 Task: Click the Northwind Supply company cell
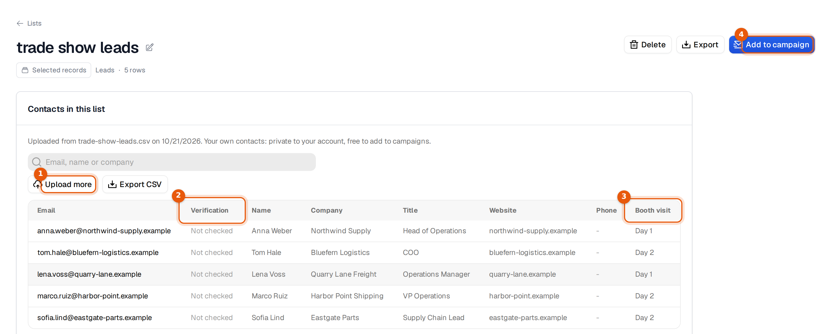[x=341, y=231]
